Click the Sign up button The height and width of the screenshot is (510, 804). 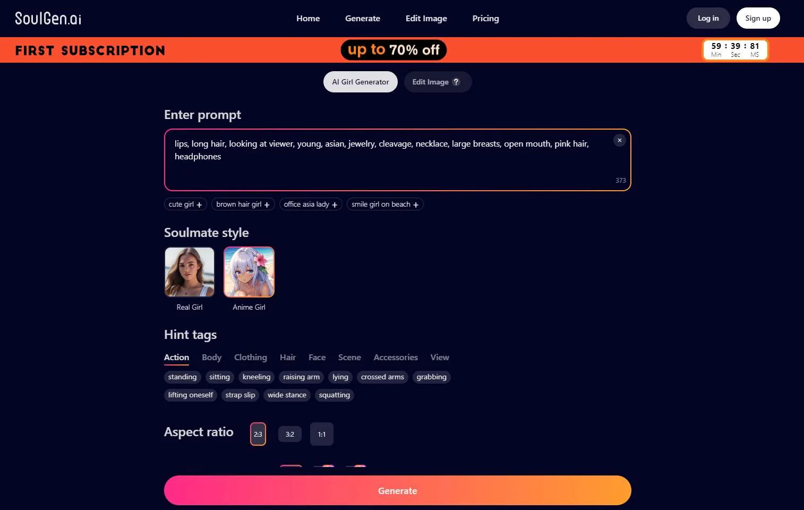tap(758, 18)
